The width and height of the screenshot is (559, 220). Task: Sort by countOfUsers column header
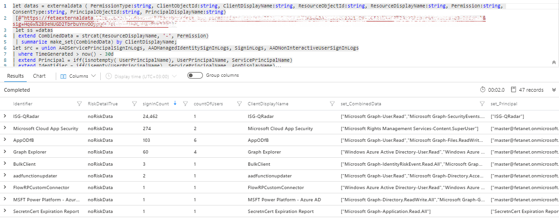click(x=208, y=104)
